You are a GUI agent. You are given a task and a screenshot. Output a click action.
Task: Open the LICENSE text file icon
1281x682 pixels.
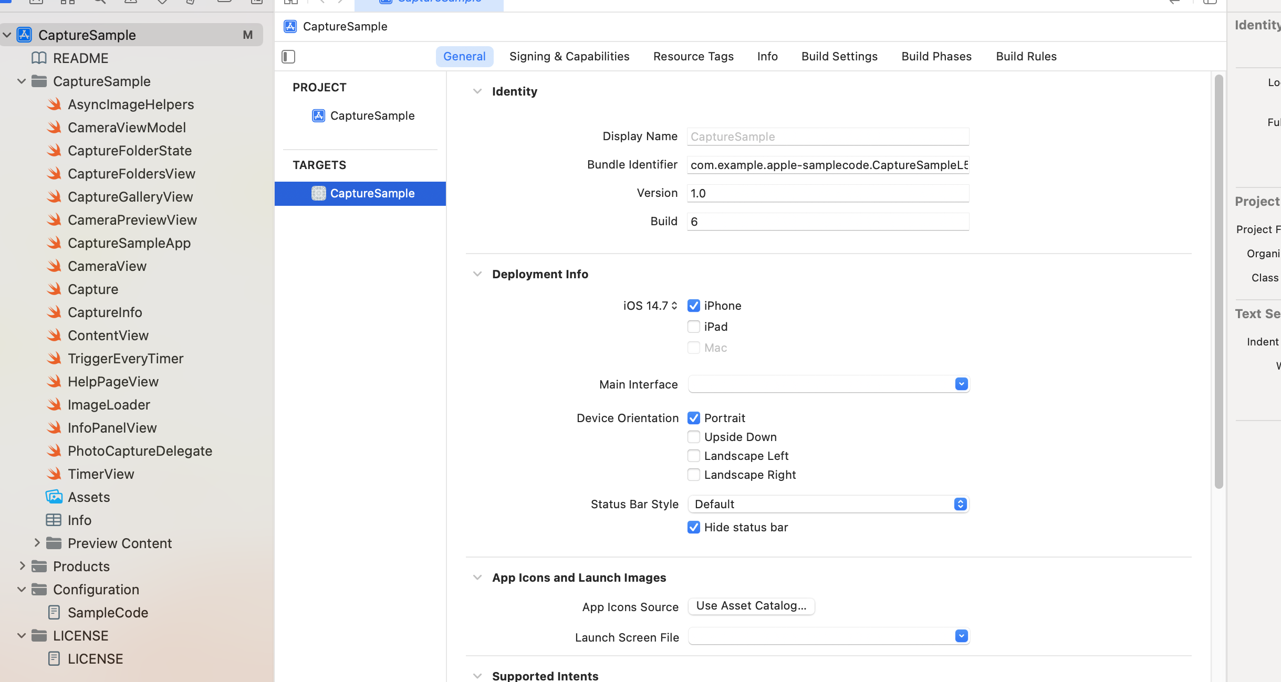coord(54,658)
